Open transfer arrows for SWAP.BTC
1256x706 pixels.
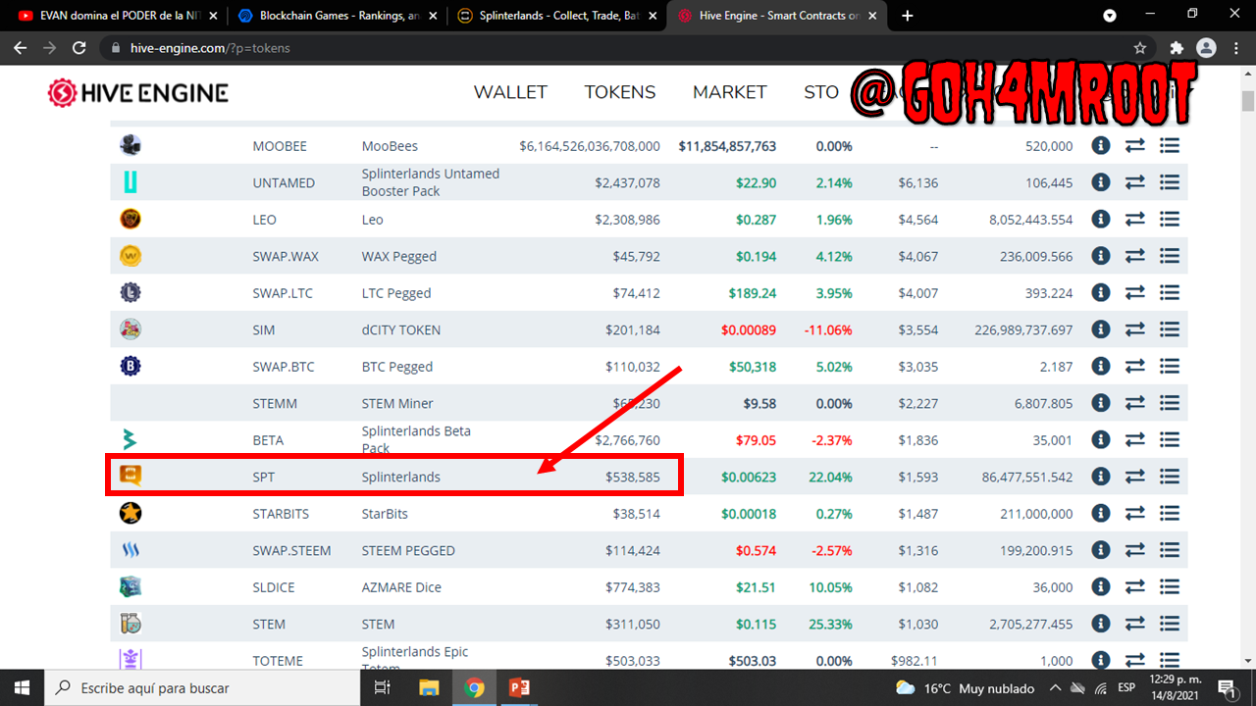(x=1135, y=367)
